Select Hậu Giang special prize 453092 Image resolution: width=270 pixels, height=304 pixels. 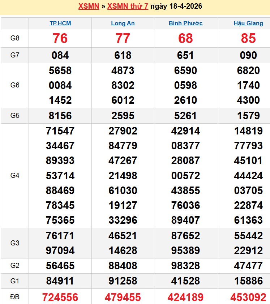(248, 297)
